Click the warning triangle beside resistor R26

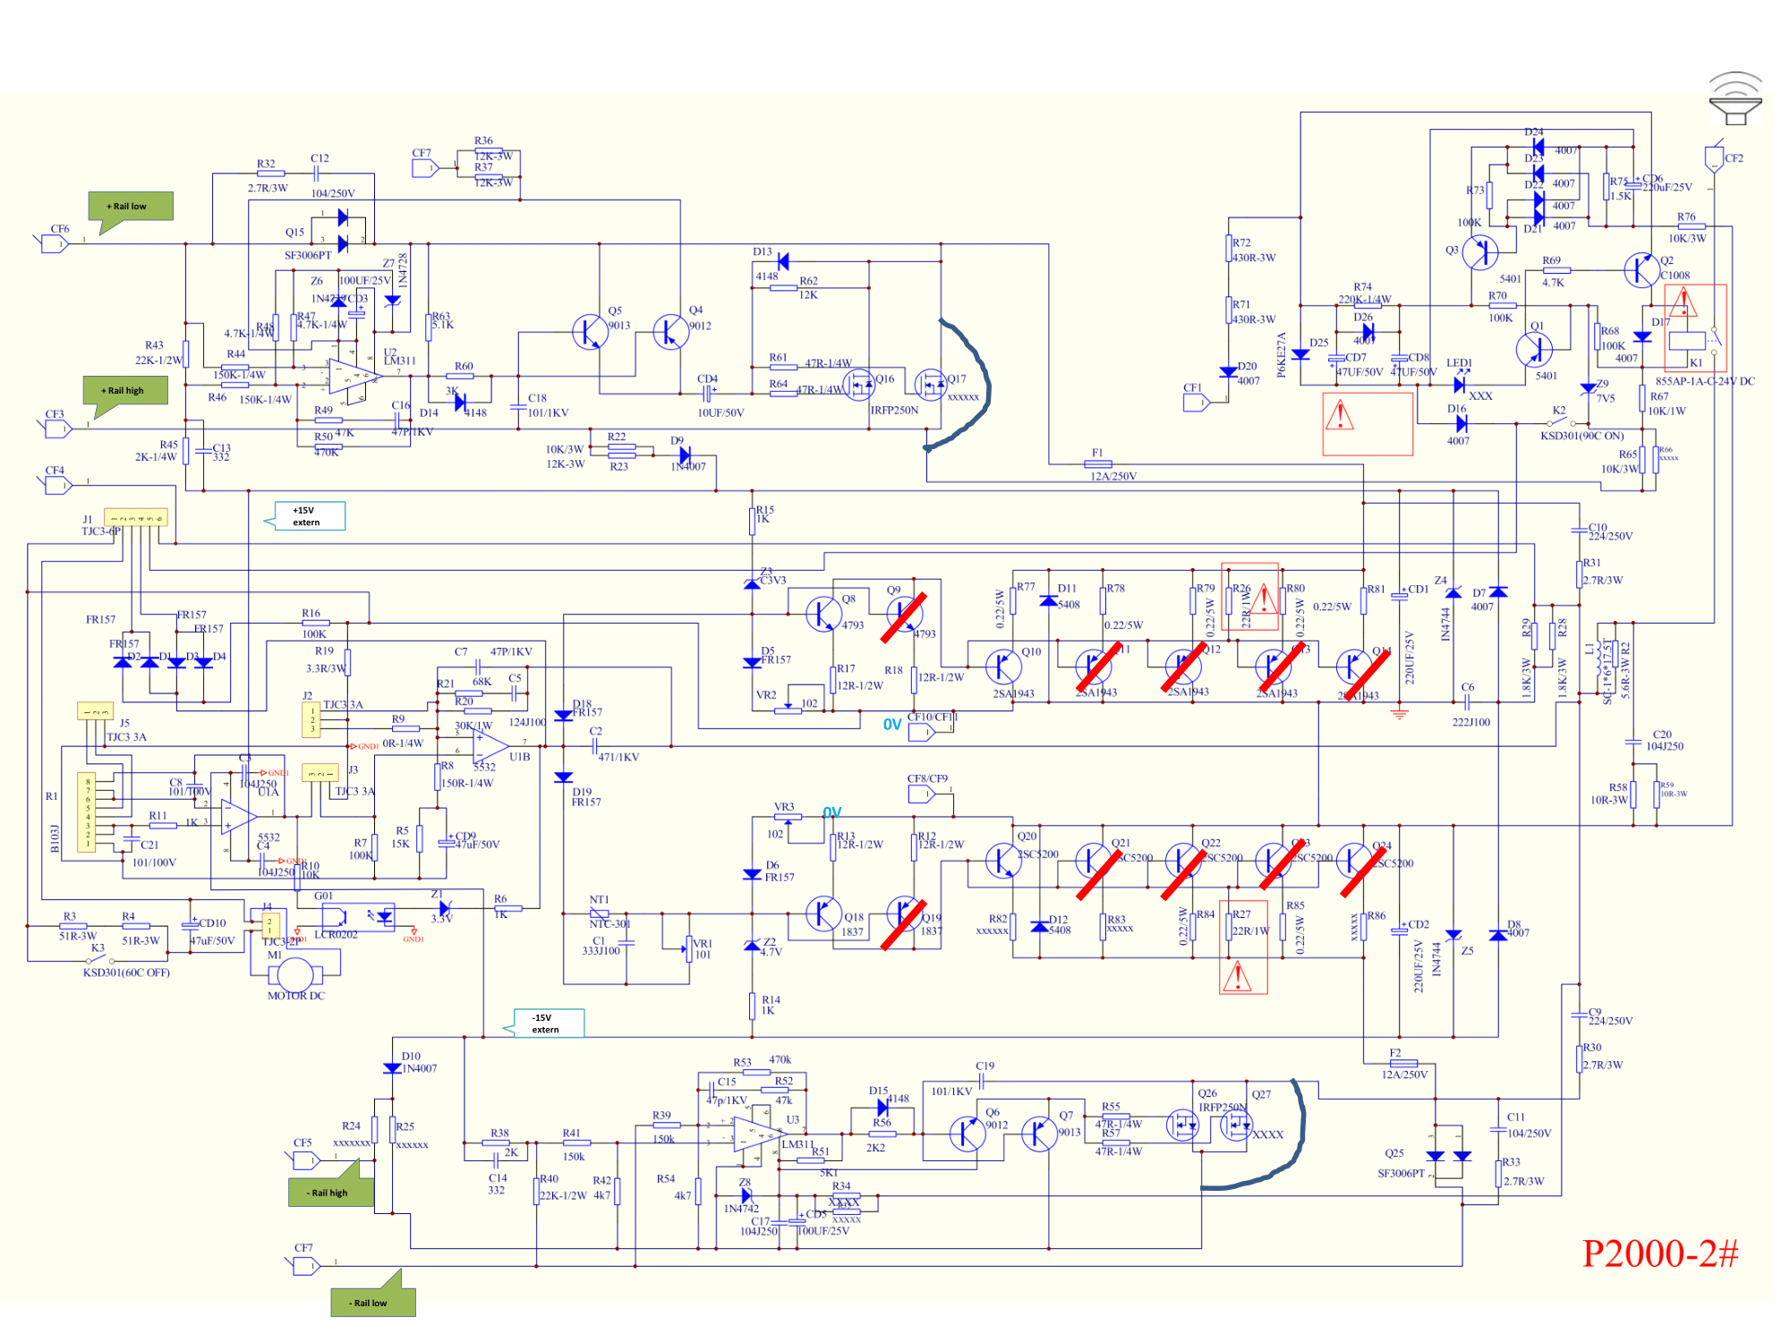(1263, 598)
